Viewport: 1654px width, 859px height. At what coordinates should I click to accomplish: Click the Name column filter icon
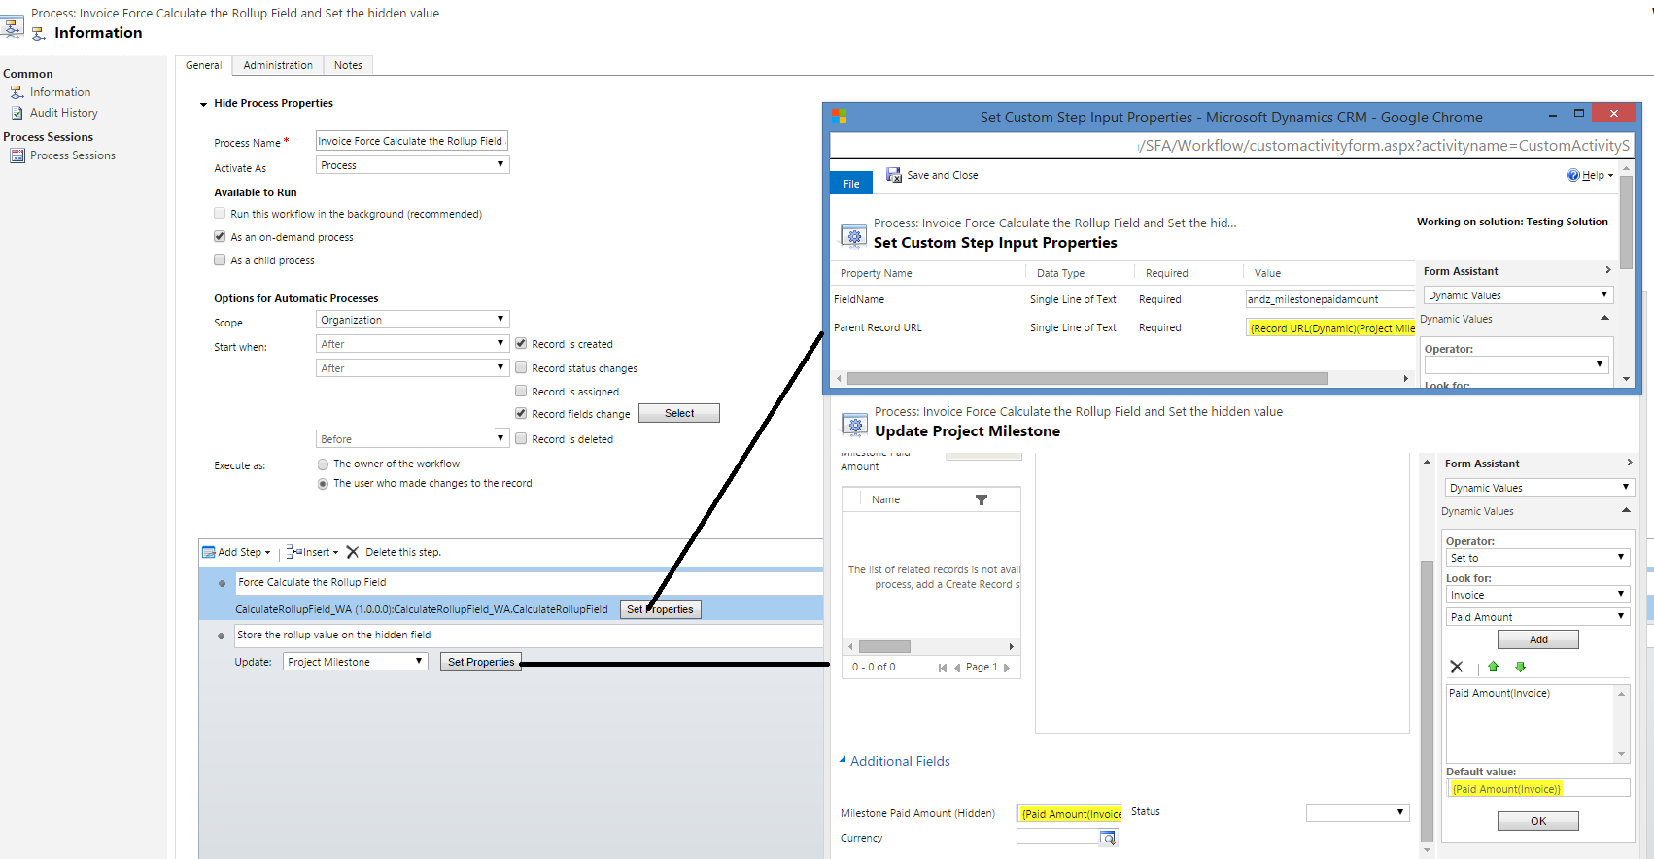(x=981, y=500)
